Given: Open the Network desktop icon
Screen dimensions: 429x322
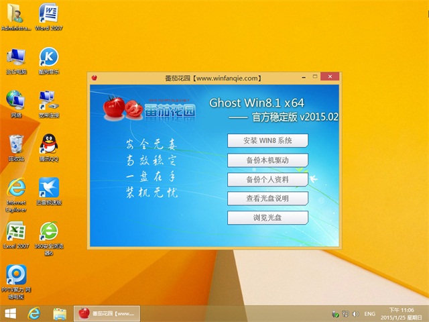Looking at the screenshot, I should 15,102.
